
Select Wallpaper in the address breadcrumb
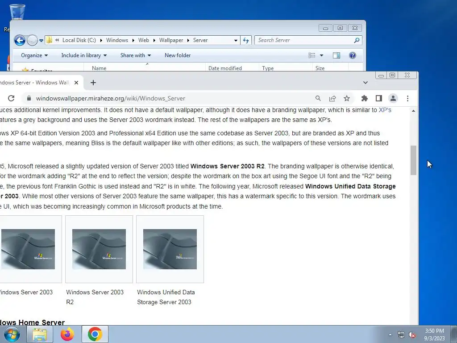point(171,40)
